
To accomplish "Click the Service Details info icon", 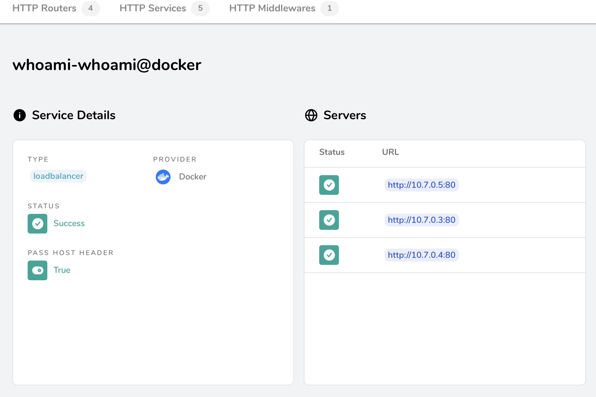I will [x=19, y=116].
